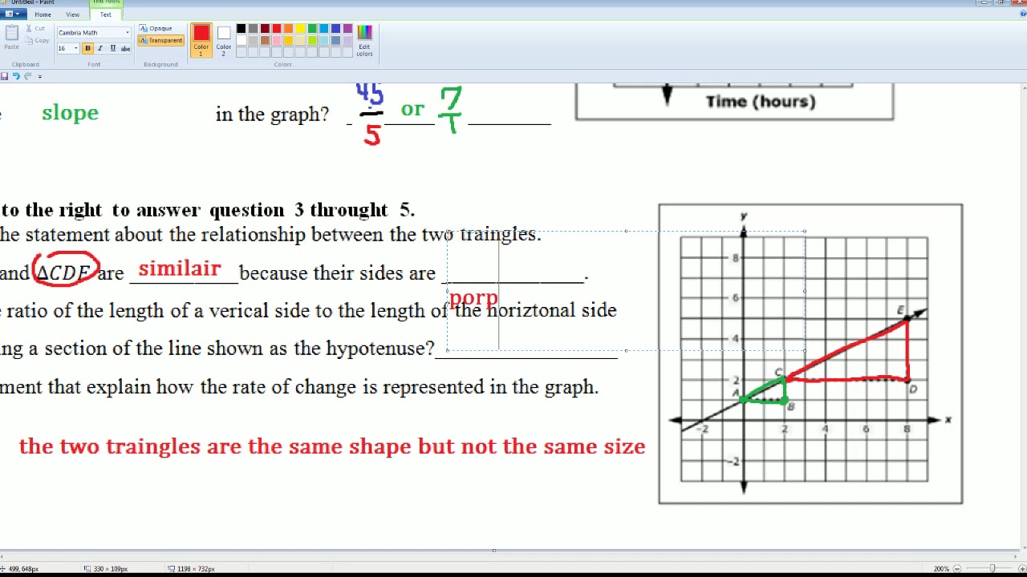Select Transparent background option

pyautogui.click(x=160, y=41)
